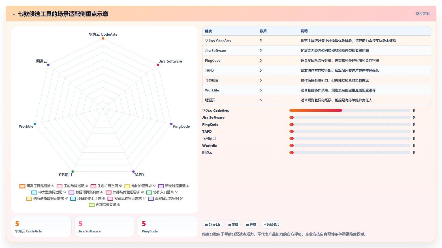Click the Jira Software progress bar
Screen dimensions: 442x248
(x=350, y=117)
